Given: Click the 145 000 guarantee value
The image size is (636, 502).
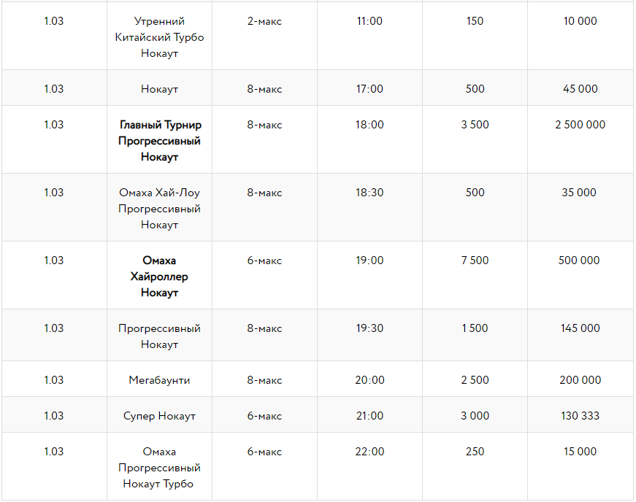Looking at the screenshot, I should tap(580, 328).
